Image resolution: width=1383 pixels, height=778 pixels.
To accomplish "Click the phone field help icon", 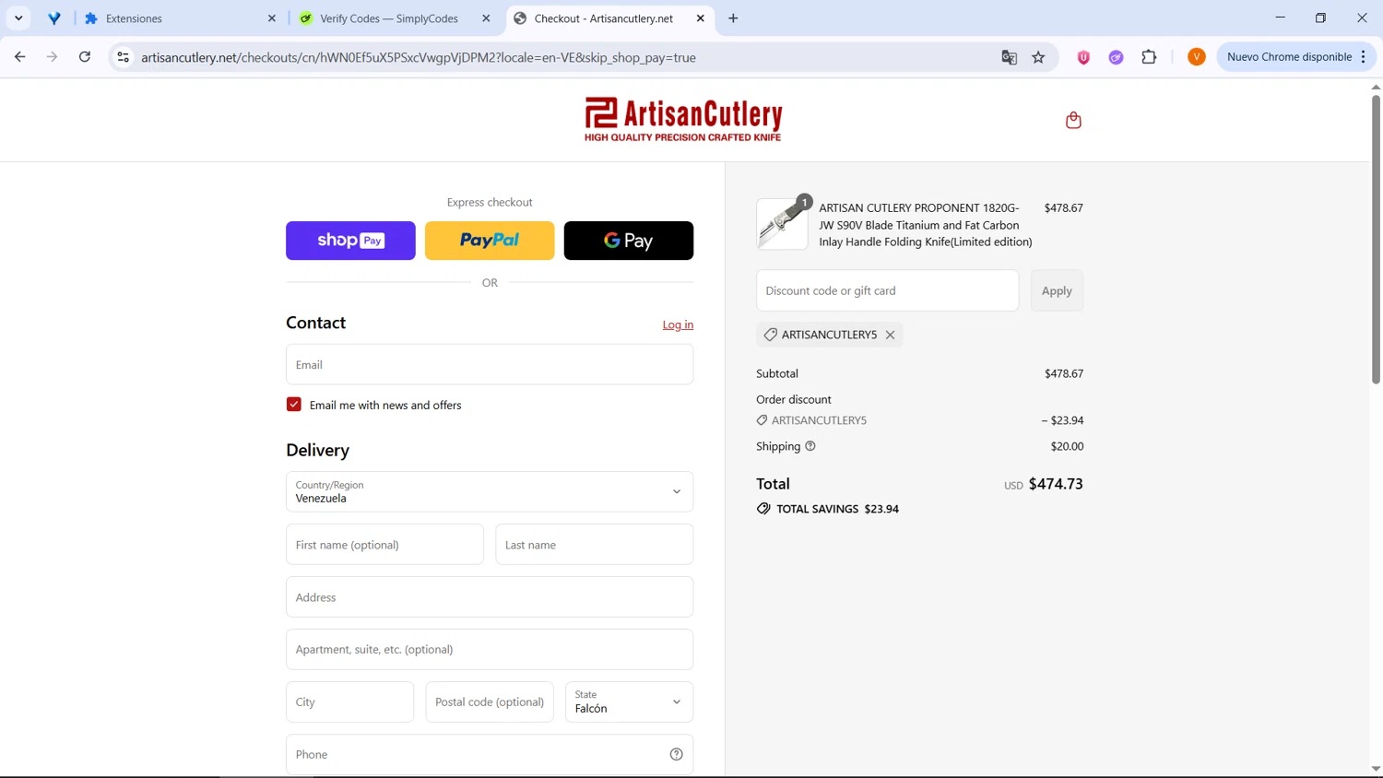I will coord(676,754).
